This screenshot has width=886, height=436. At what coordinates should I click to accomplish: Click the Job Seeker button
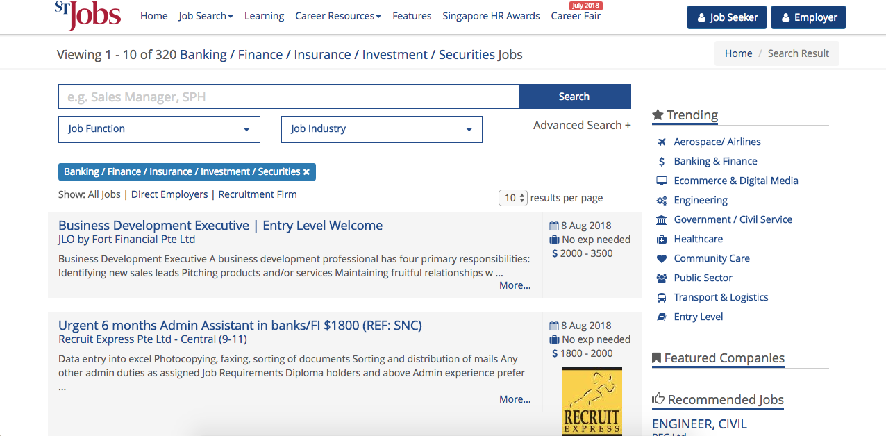(727, 17)
